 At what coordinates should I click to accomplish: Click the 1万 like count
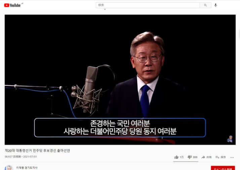(182, 157)
